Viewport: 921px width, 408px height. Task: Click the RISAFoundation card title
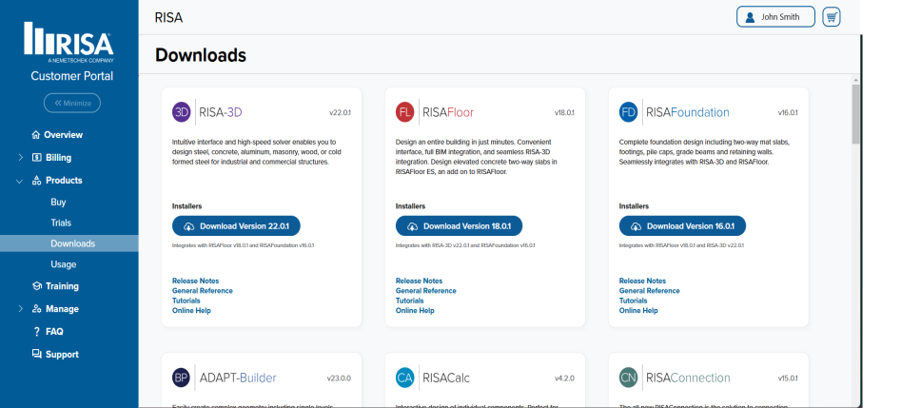pyautogui.click(x=688, y=112)
